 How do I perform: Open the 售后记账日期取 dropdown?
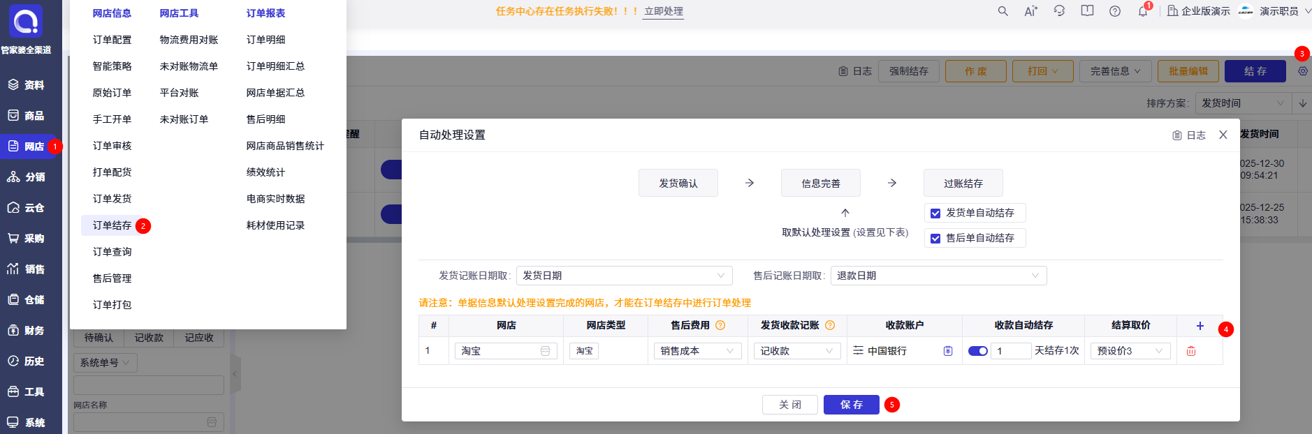(x=938, y=276)
